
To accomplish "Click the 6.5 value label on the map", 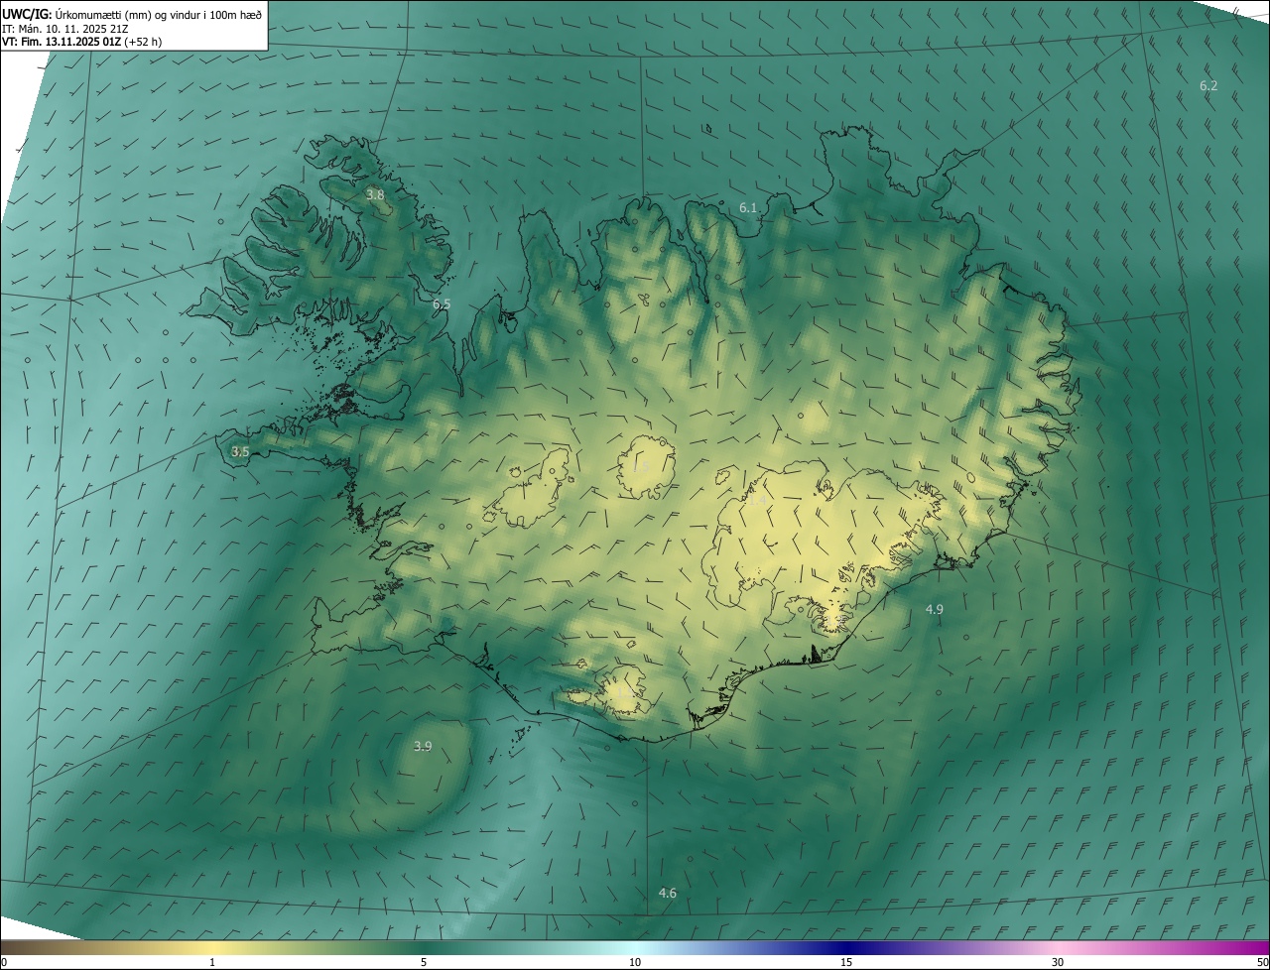I will click(x=442, y=304).
